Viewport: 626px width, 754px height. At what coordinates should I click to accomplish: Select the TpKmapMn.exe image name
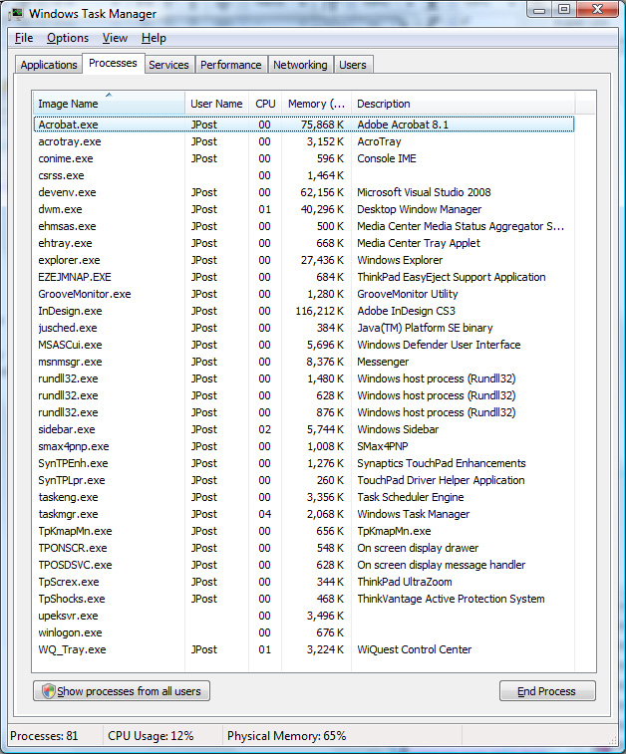[75, 531]
